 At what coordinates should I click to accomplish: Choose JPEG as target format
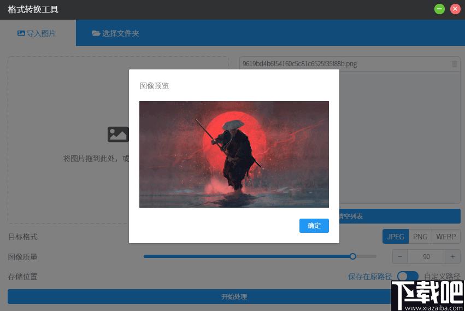(395, 237)
